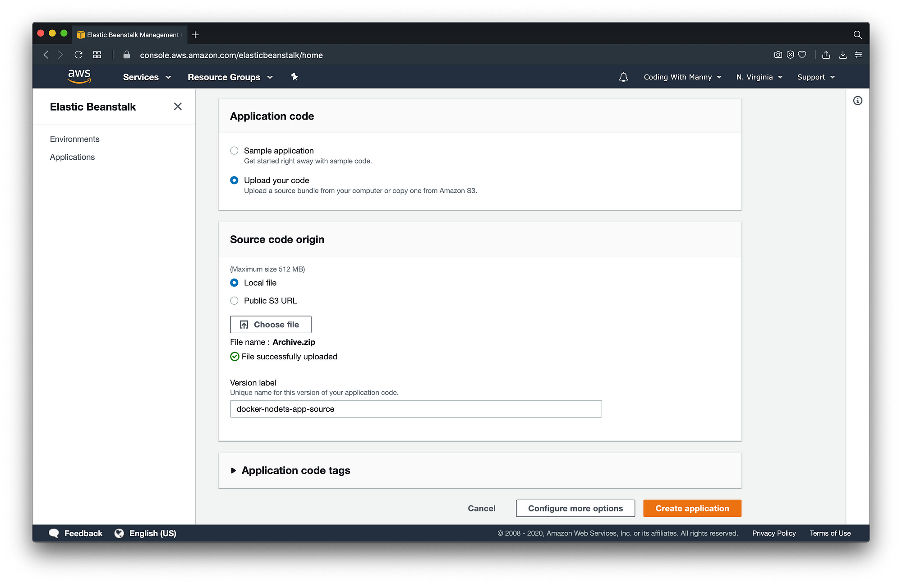Click the '(Maximum size 512 MB)' note
The width and height of the screenshot is (902, 585).
(x=267, y=269)
